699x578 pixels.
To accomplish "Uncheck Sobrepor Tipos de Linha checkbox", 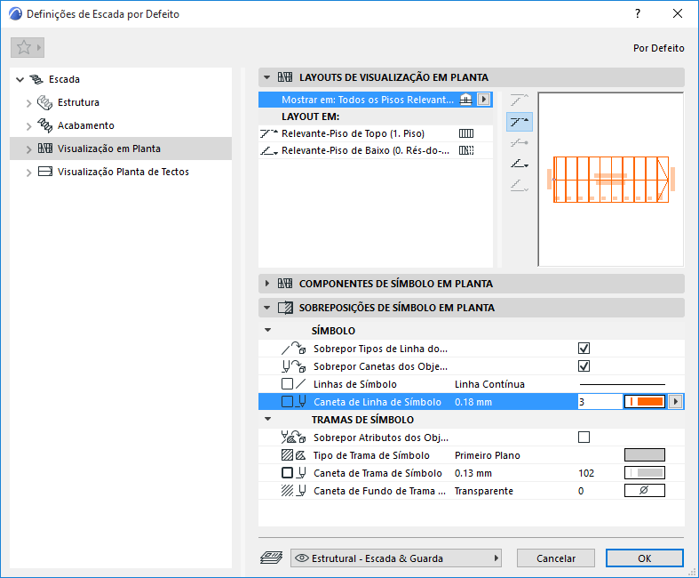I will click(x=584, y=349).
